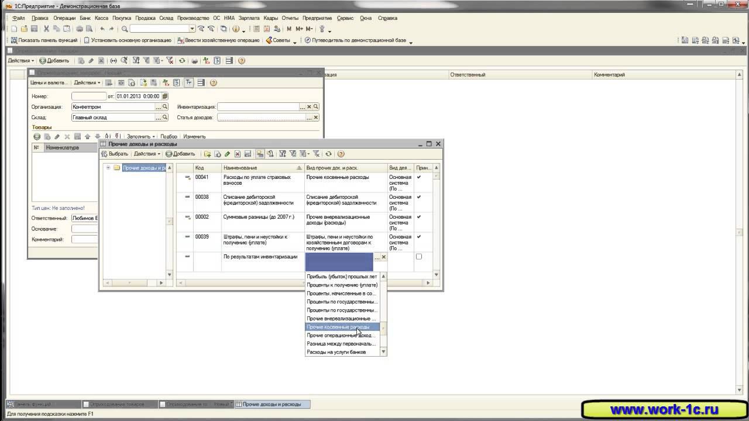749x421 pixels.
Task: Open the Склад menu
Action: point(166,18)
